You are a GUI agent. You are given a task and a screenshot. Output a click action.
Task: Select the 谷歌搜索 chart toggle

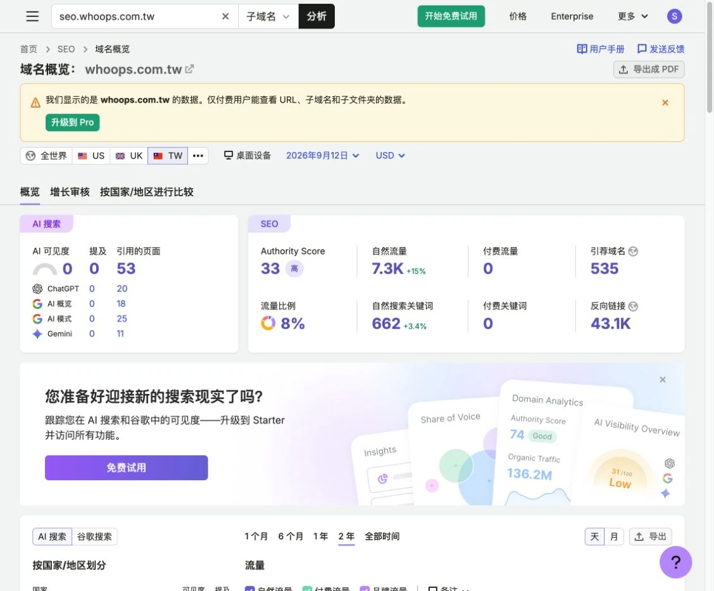point(94,537)
